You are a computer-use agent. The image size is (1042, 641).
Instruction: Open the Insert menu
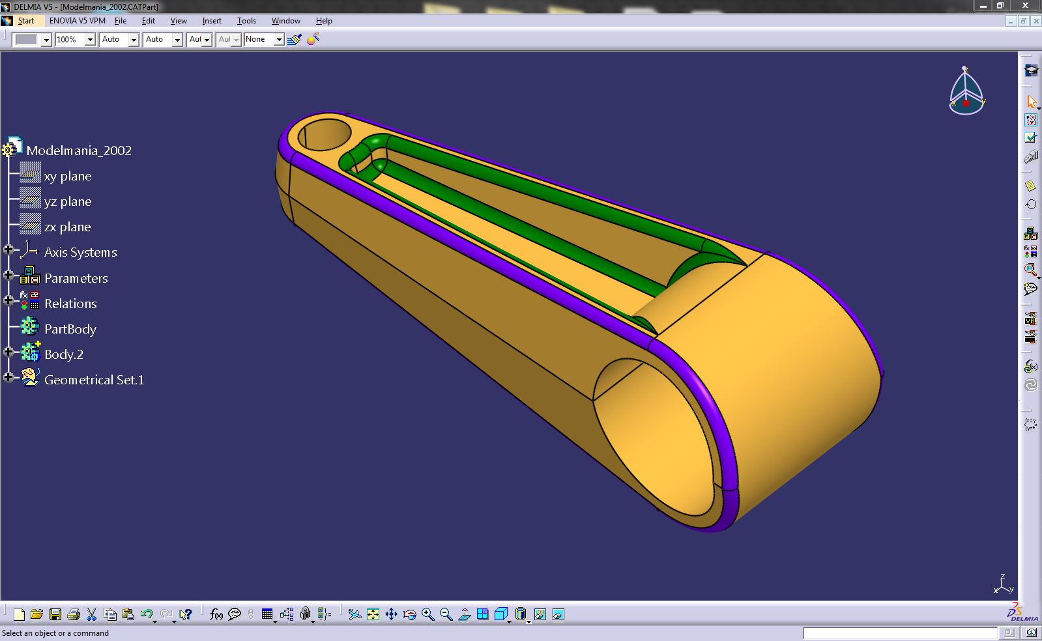212,21
